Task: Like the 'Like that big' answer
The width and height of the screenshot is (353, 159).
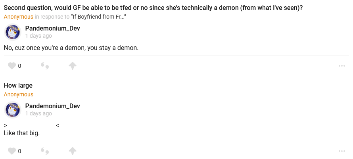Action: (x=12, y=151)
